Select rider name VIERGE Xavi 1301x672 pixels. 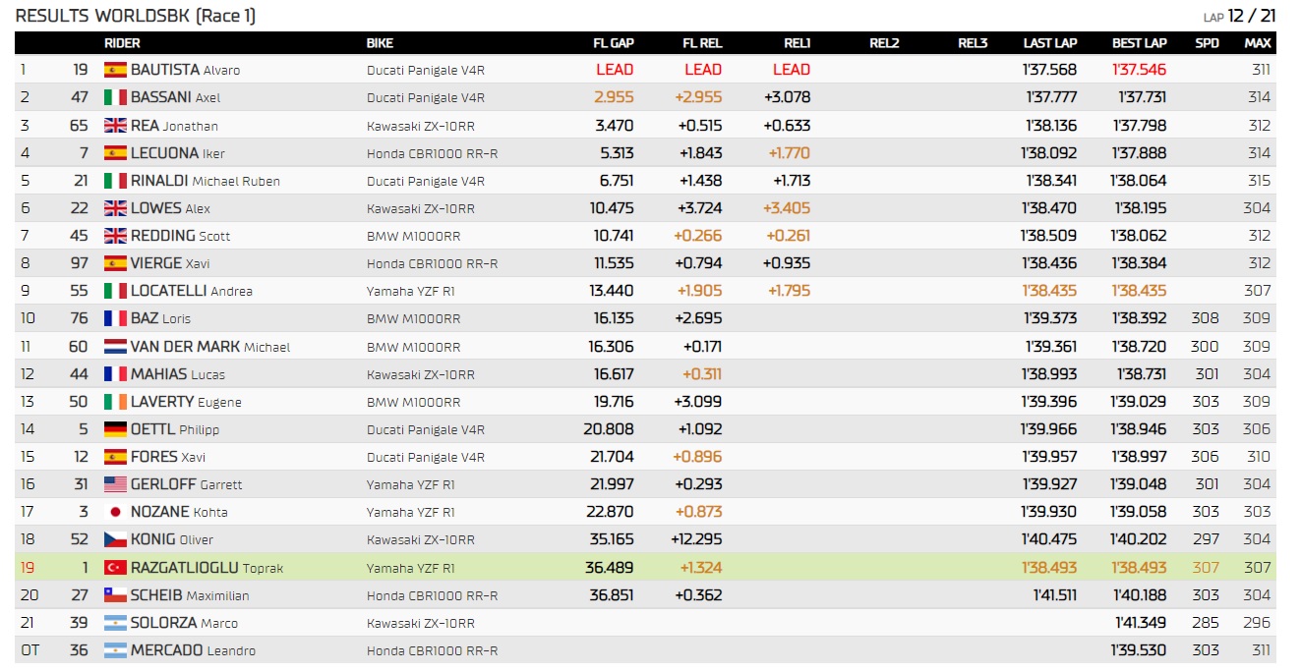click(x=170, y=263)
